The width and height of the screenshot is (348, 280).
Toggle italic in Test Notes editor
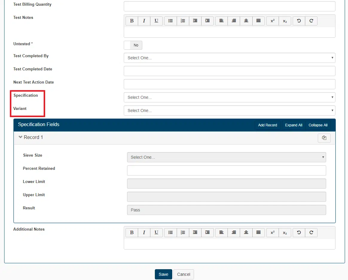coord(144,21)
